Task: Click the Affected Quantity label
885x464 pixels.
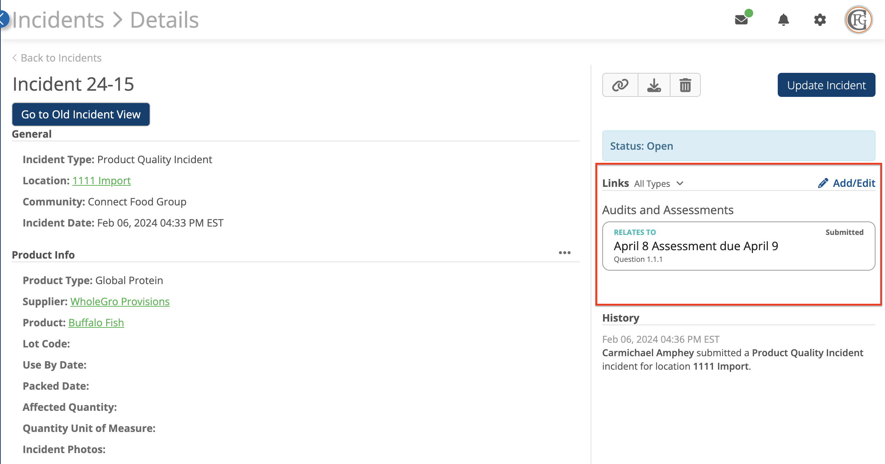Action: point(70,407)
